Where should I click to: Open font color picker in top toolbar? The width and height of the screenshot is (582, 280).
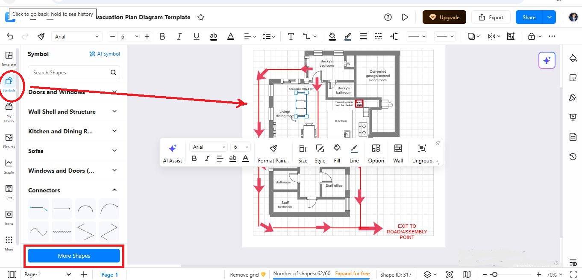click(x=231, y=36)
